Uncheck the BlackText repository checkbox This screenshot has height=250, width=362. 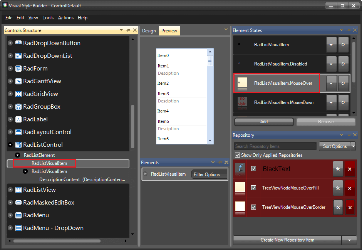pos(253,169)
